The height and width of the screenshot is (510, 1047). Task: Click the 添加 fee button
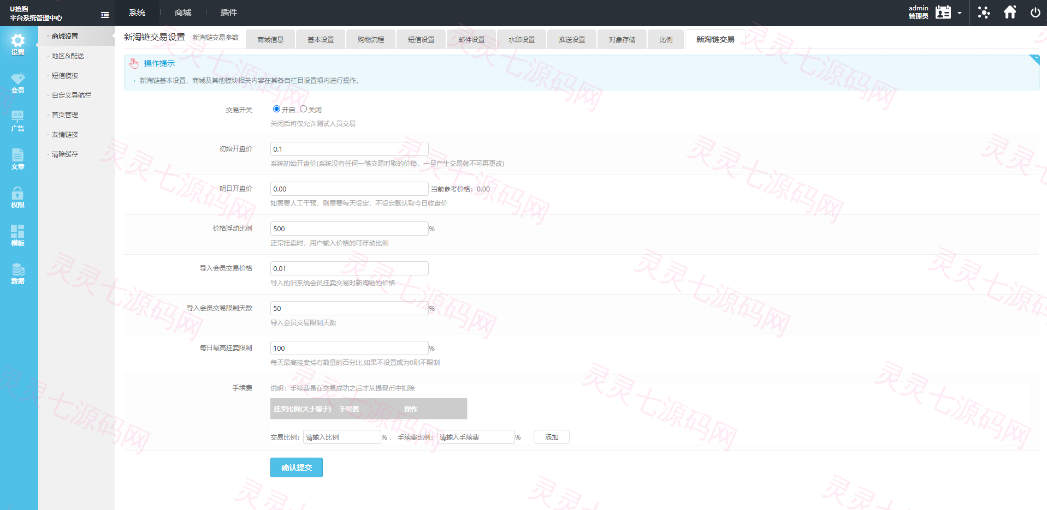[x=552, y=437]
